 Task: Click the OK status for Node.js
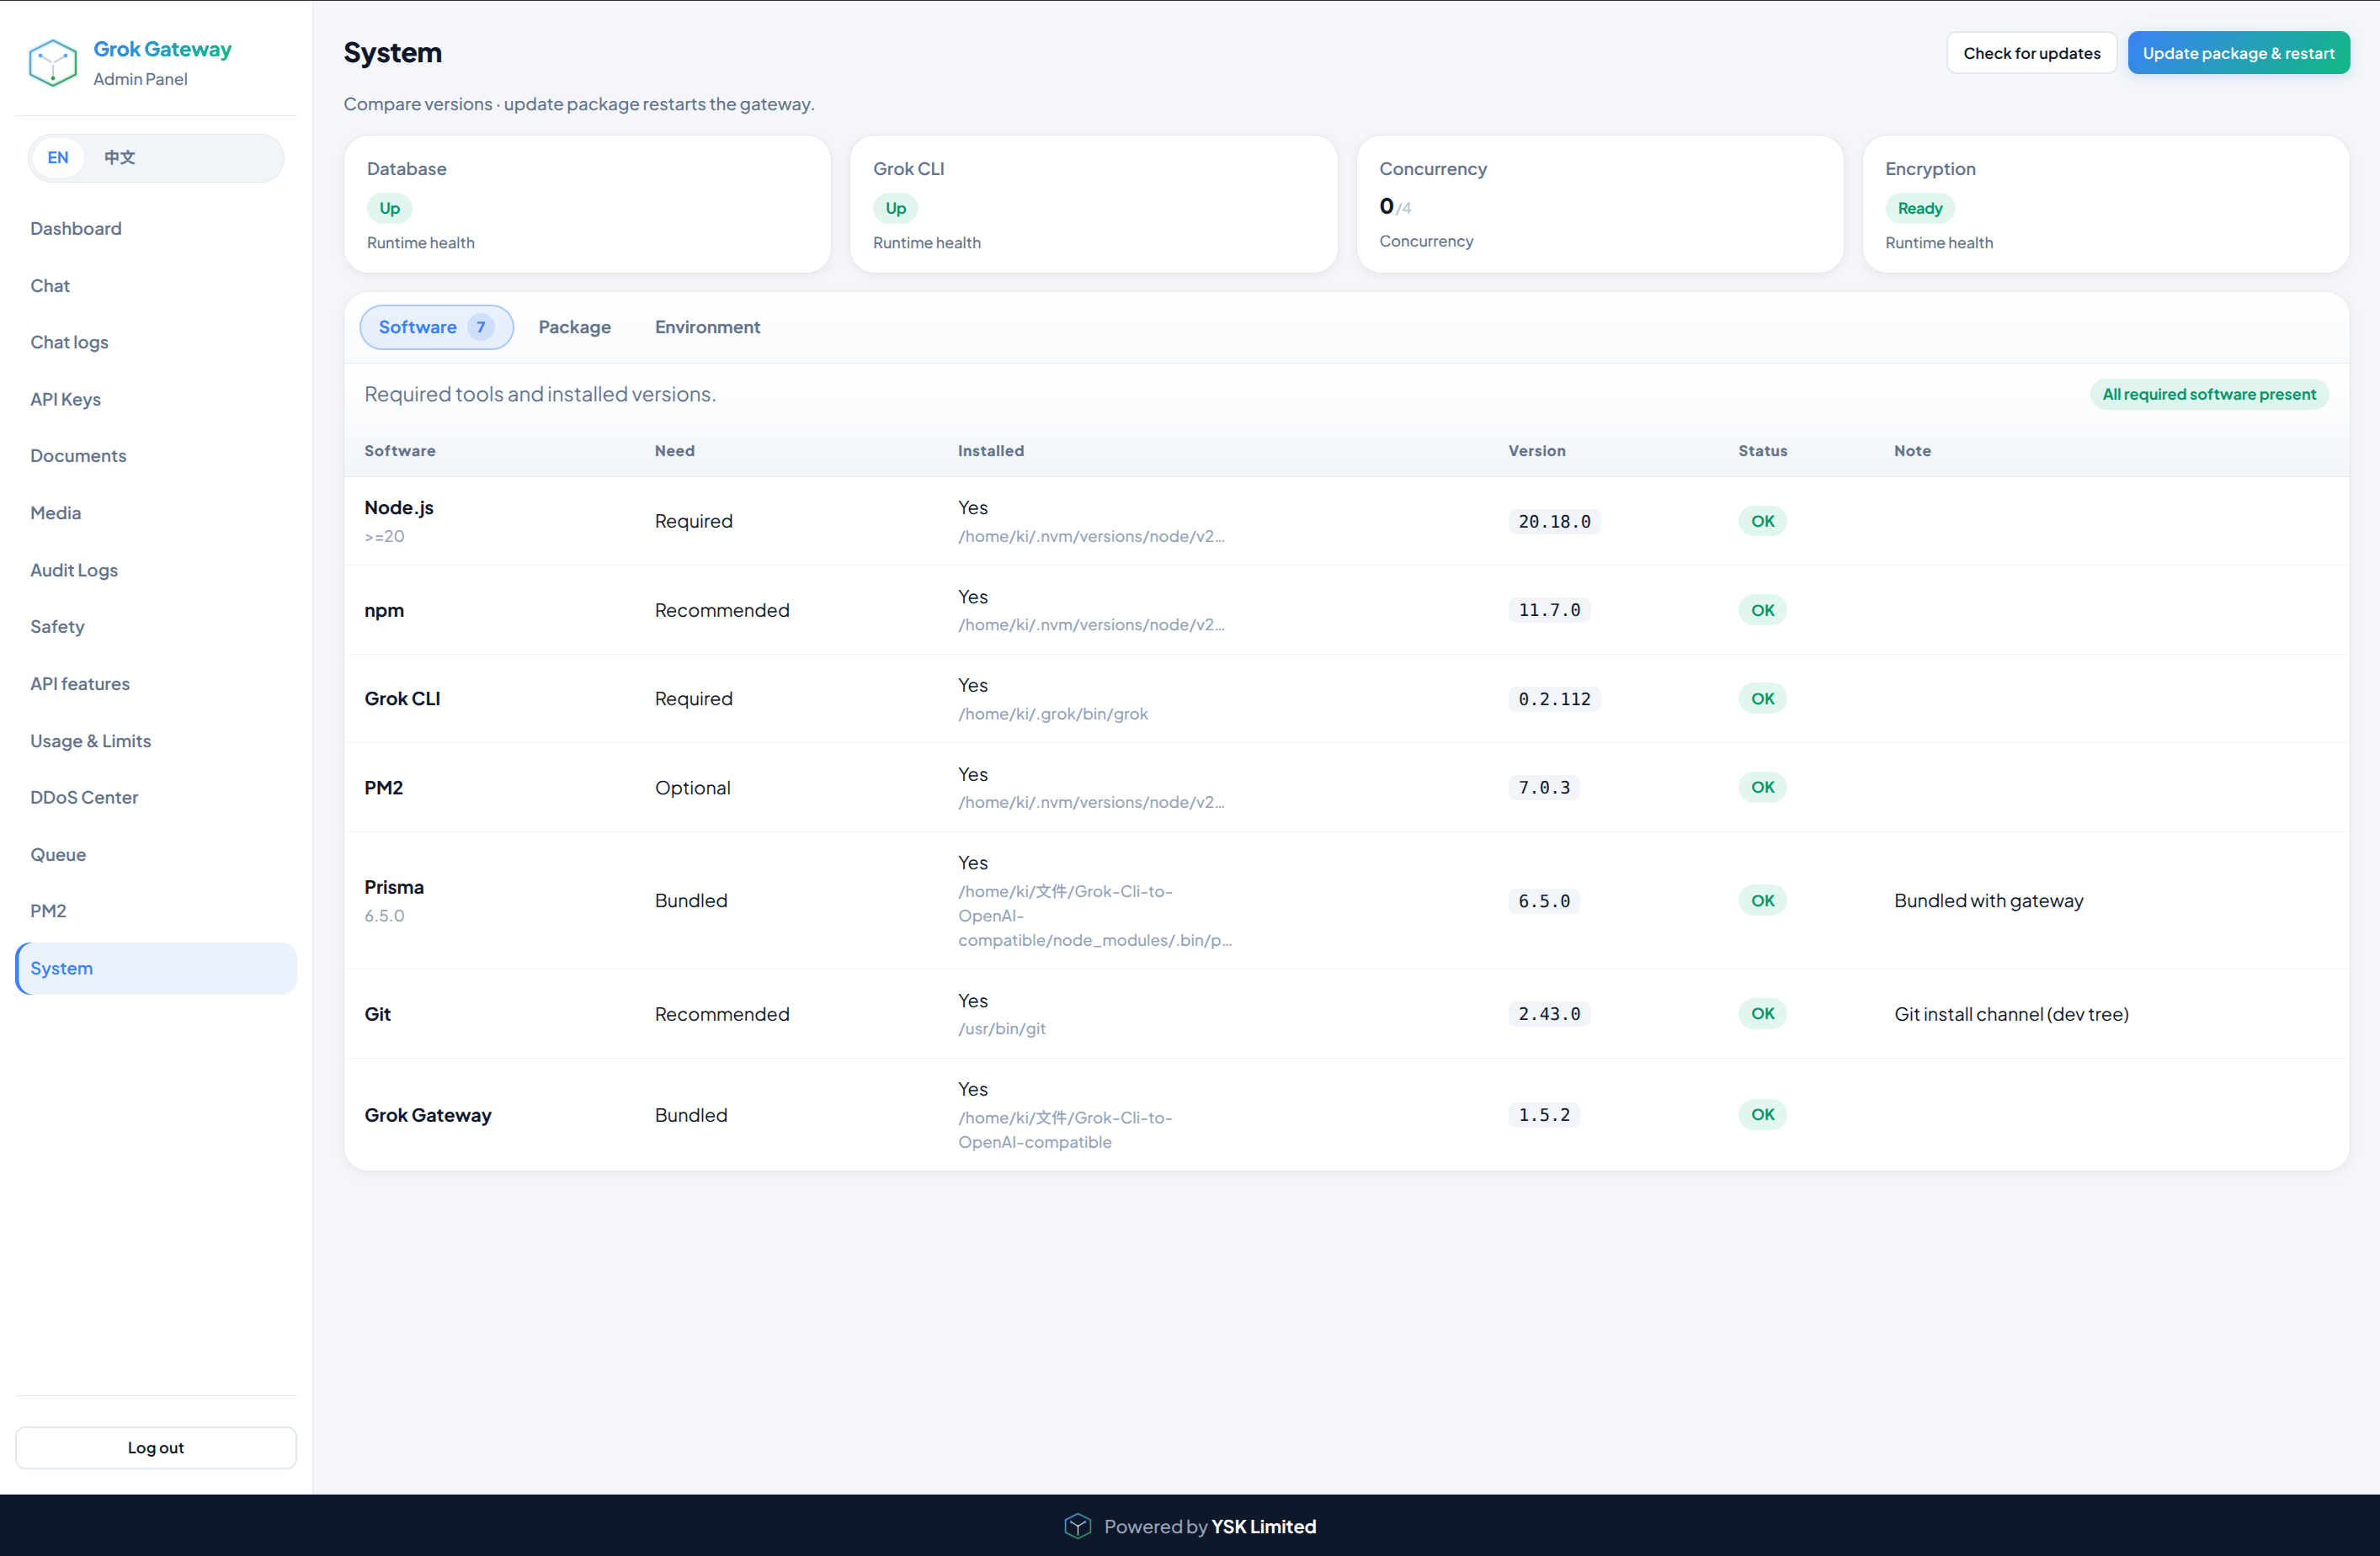pos(1763,522)
